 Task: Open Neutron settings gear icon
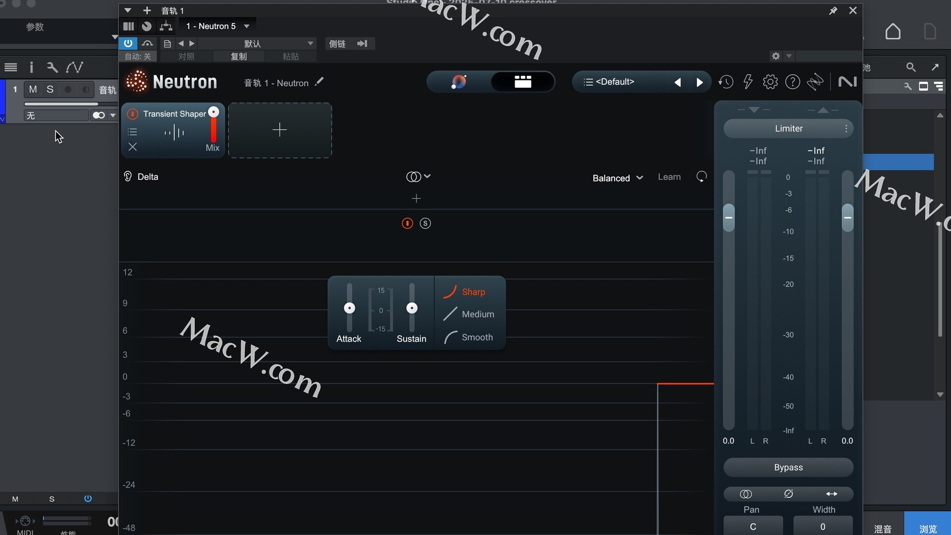[770, 82]
